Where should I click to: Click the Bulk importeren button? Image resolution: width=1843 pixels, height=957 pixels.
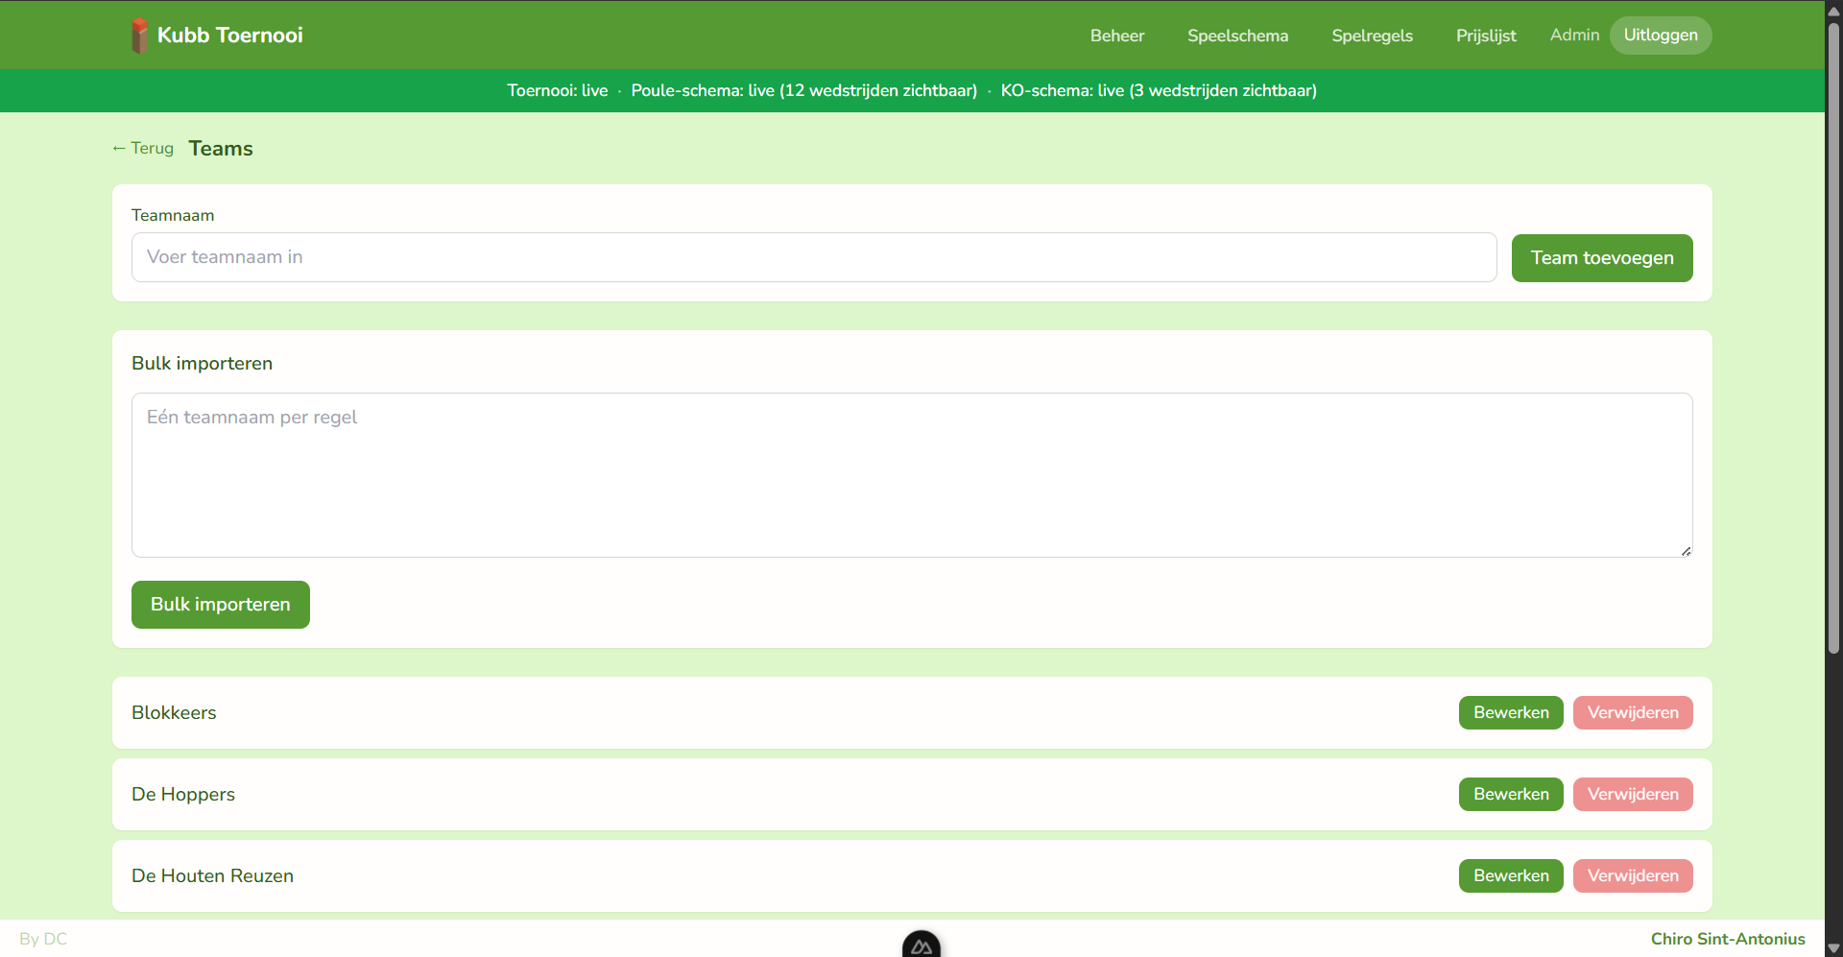(221, 605)
